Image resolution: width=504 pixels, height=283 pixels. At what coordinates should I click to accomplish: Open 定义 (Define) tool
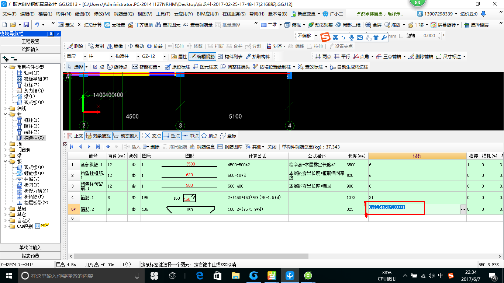[x=66, y=25]
